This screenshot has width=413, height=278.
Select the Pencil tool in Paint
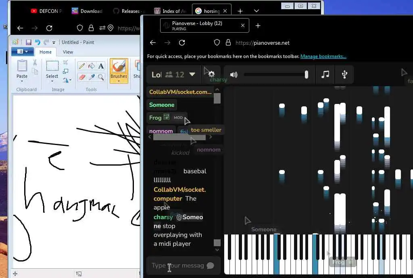pos(81,66)
